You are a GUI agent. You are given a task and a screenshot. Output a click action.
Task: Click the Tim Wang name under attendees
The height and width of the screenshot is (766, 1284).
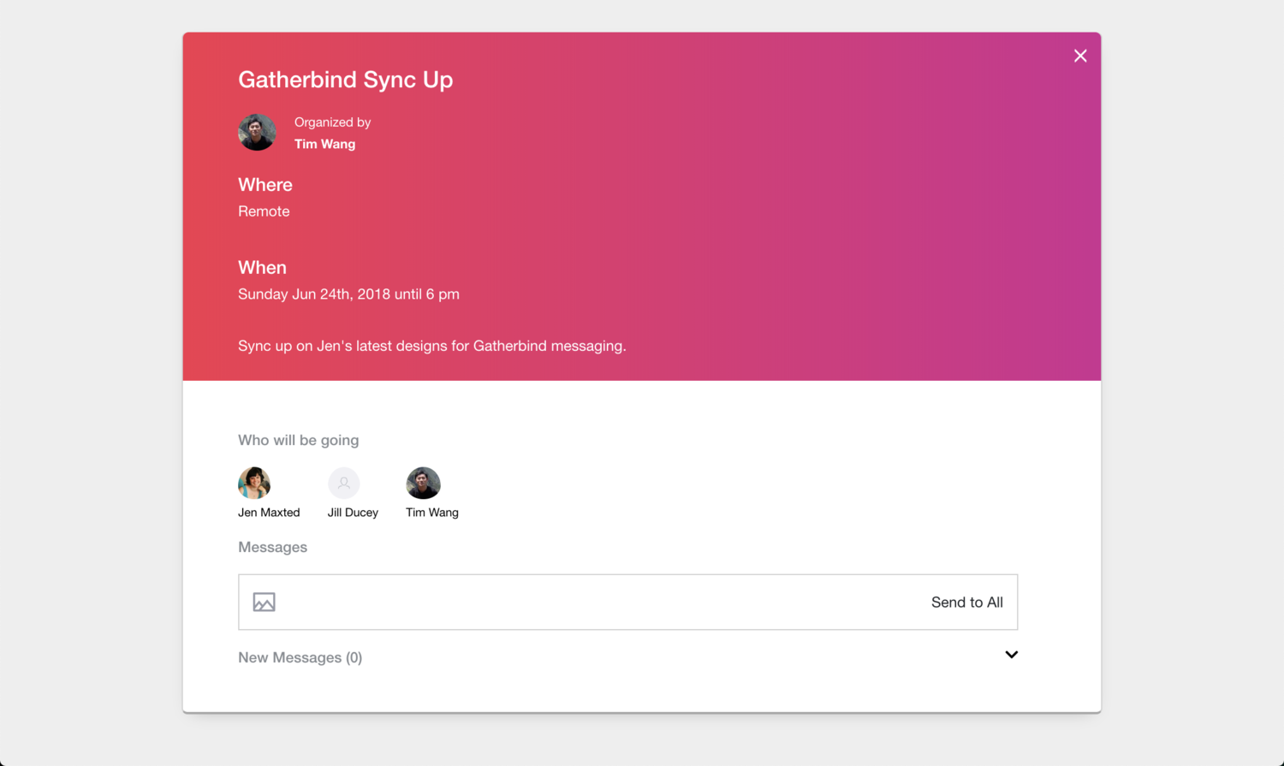click(x=432, y=513)
